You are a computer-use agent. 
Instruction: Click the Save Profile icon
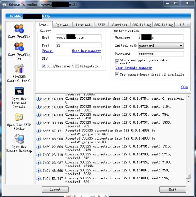tap(19, 29)
